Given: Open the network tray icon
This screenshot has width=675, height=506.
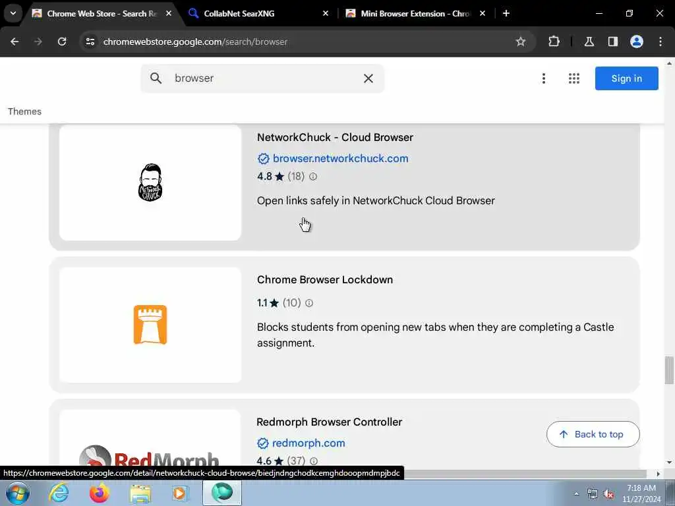Looking at the screenshot, I should [x=593, y=494].
